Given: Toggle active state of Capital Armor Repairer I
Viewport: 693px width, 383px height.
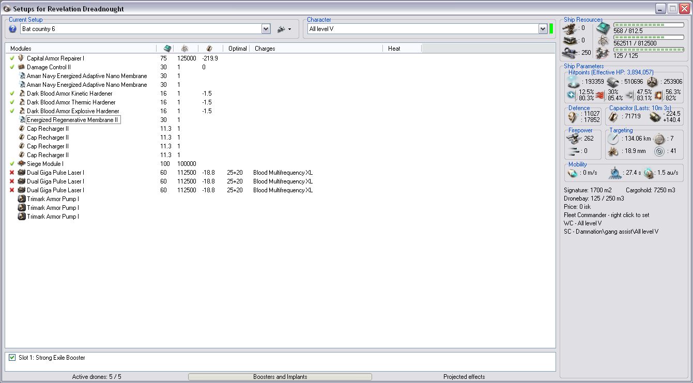Looking at the screenshot, I should coord(12,58).
